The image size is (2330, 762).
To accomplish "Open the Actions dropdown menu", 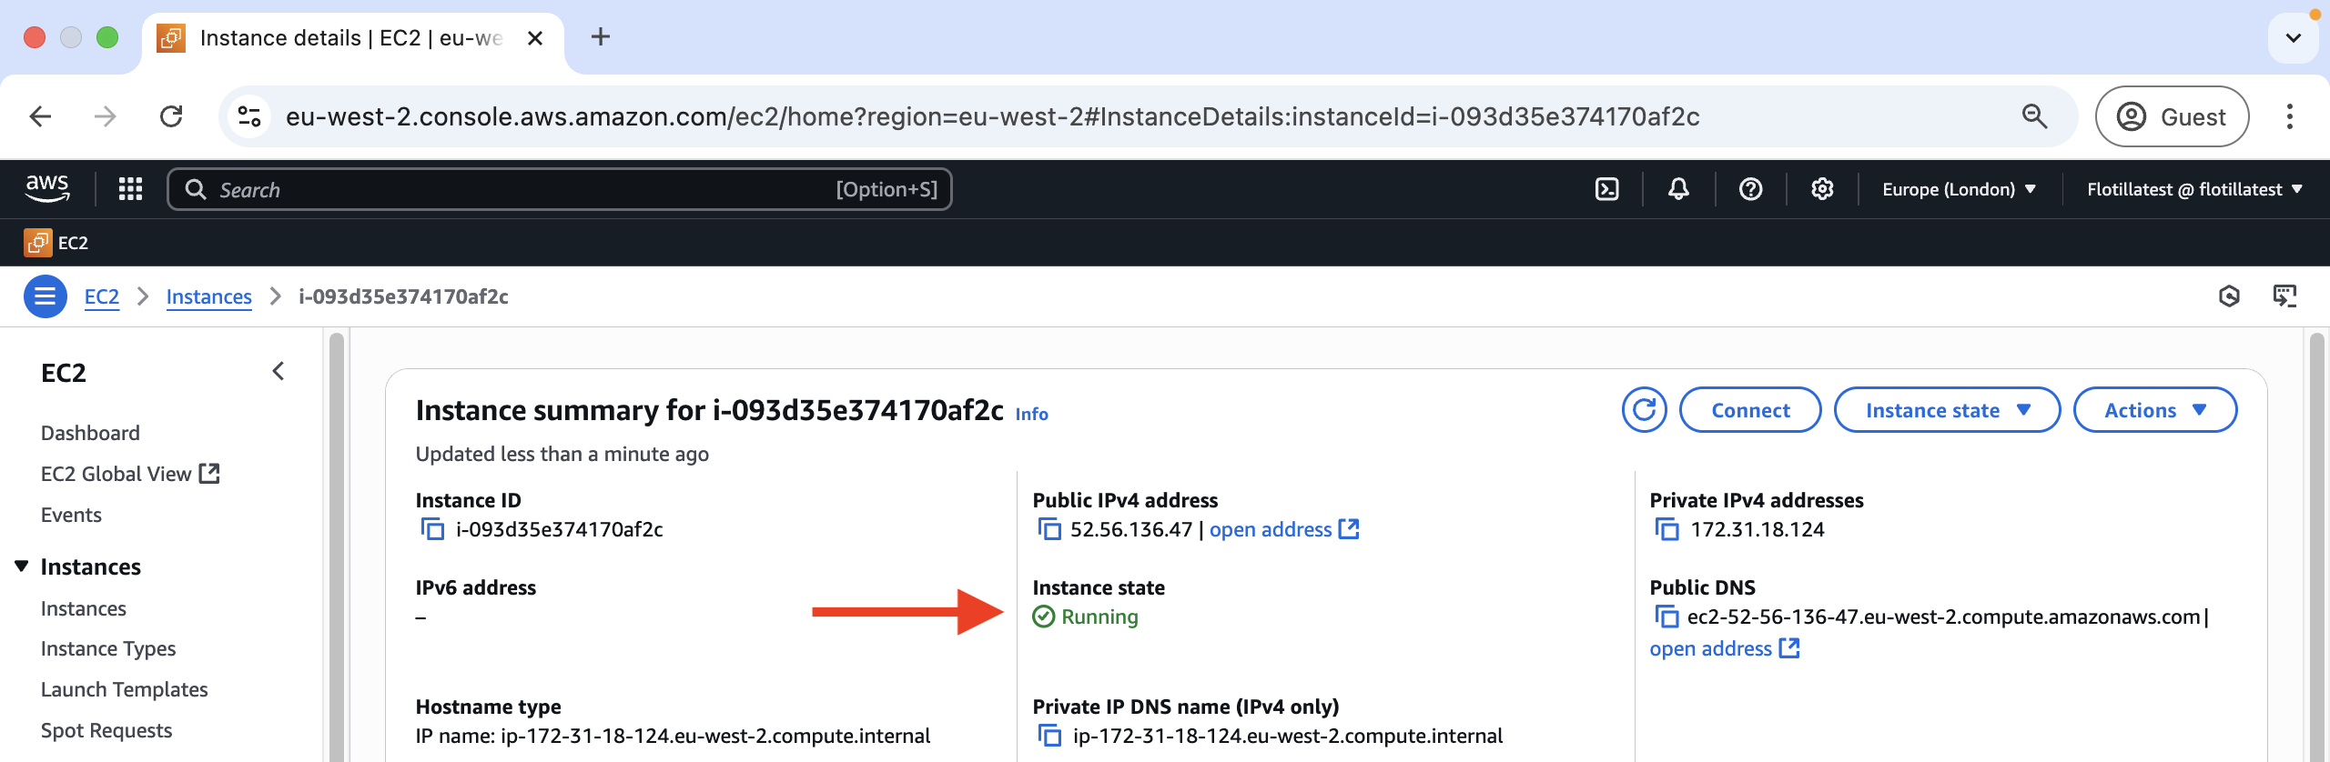I will [2154, 410].
